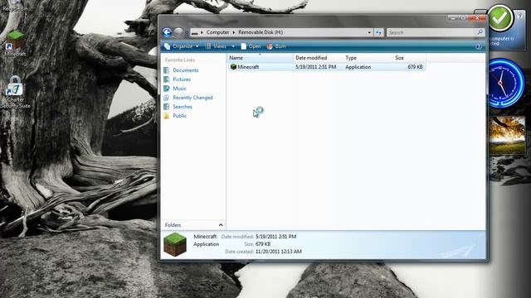Image resolution: width=531 pixels, height=298 pixels.
Task: Click the arrow before Computer in breadcrumb
Action: (202, 32)
